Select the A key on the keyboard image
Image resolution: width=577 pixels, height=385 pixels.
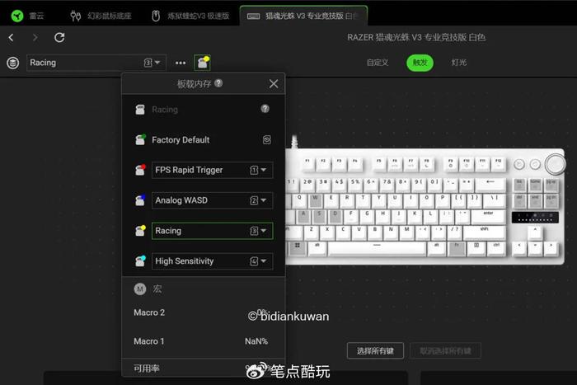coord(303,216)
